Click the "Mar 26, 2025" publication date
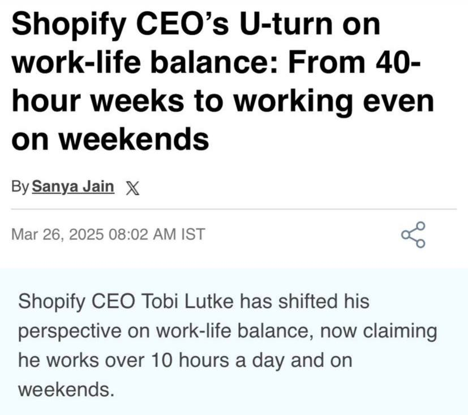Image resolution: width=468 pixels, height=415 pixels. pyautogui.click(x=58, y=234)
